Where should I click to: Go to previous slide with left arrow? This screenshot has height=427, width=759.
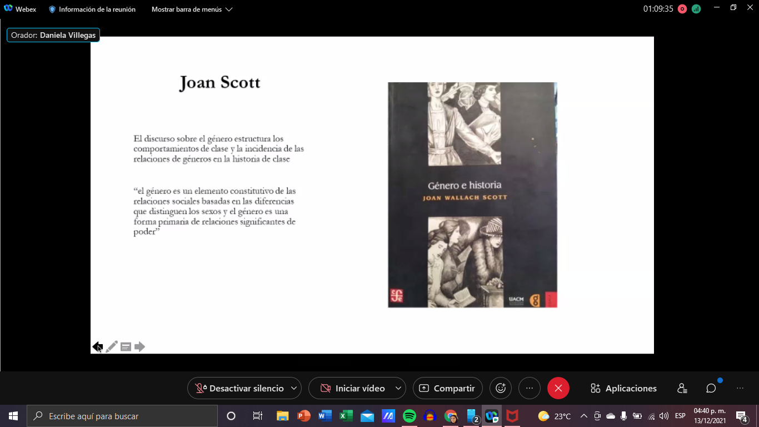98,347
